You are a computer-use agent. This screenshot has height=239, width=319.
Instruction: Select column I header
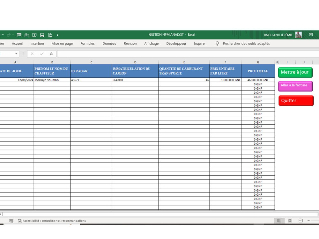click(287, 62)
